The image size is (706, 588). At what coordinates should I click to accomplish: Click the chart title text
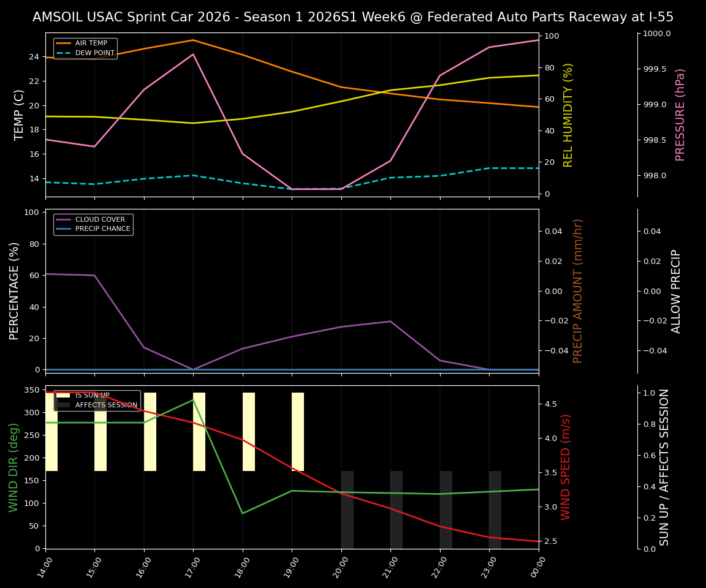tap(353, 17)
